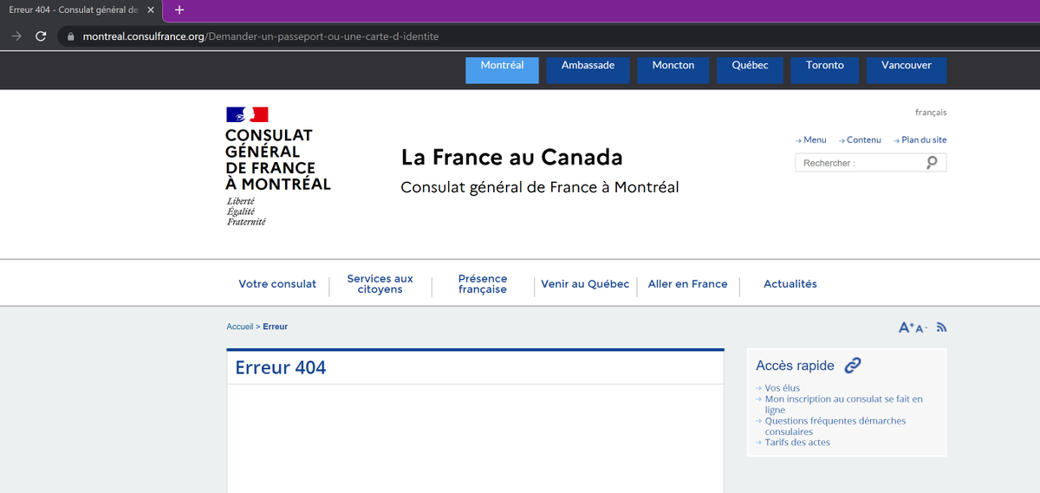Click the Consulat Général de France logo
Screen dimensions: 1040x493
[x=277, y=166]
